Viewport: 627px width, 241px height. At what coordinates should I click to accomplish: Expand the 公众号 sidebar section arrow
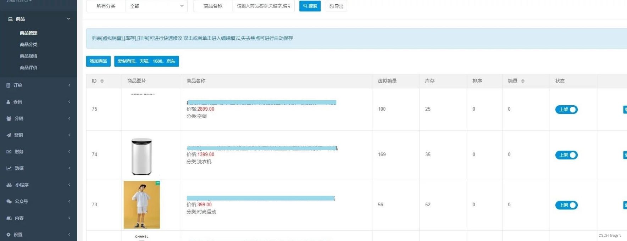[69, 201]
